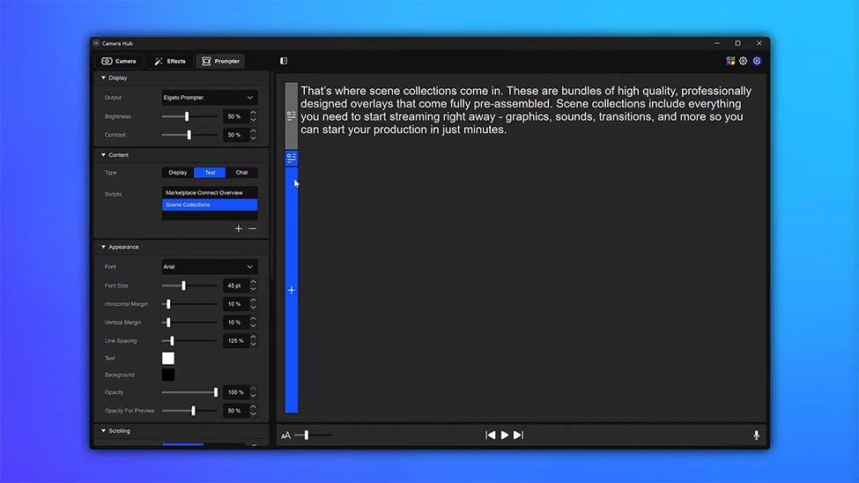Click the Line Spacing 125 % field
This screenshot has width=859, height=483.
point(235,341)
